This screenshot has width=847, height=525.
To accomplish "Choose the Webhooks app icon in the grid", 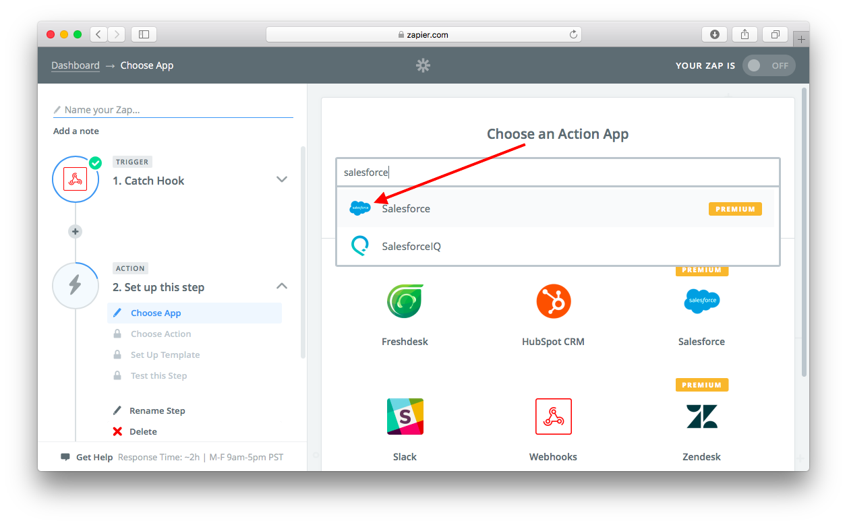I will tap(553, 416).
